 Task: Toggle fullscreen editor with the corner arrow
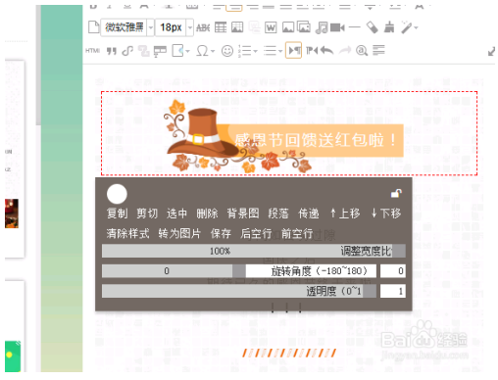pyautogui.click(x=491, y=52)
